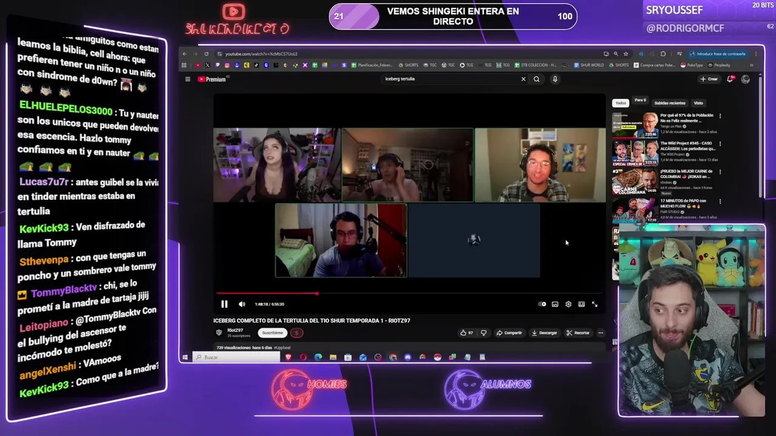Screen dimensions: 776x436
Task: Open the '17 MINUTOS de PAPO' video title
Action: point(683,203)
